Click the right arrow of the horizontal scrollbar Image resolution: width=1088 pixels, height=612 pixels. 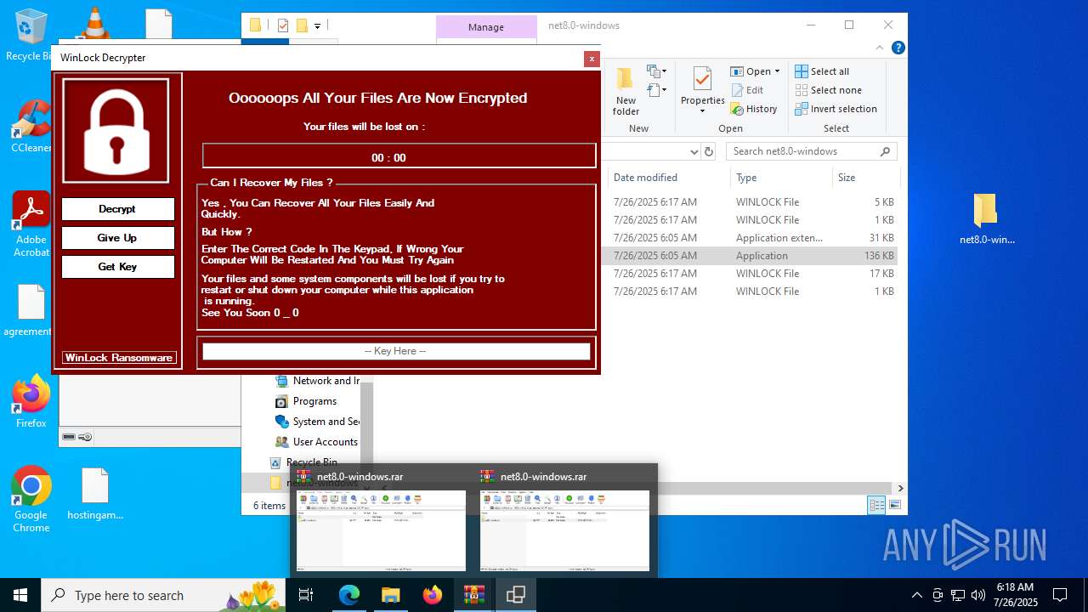point(900,488)
